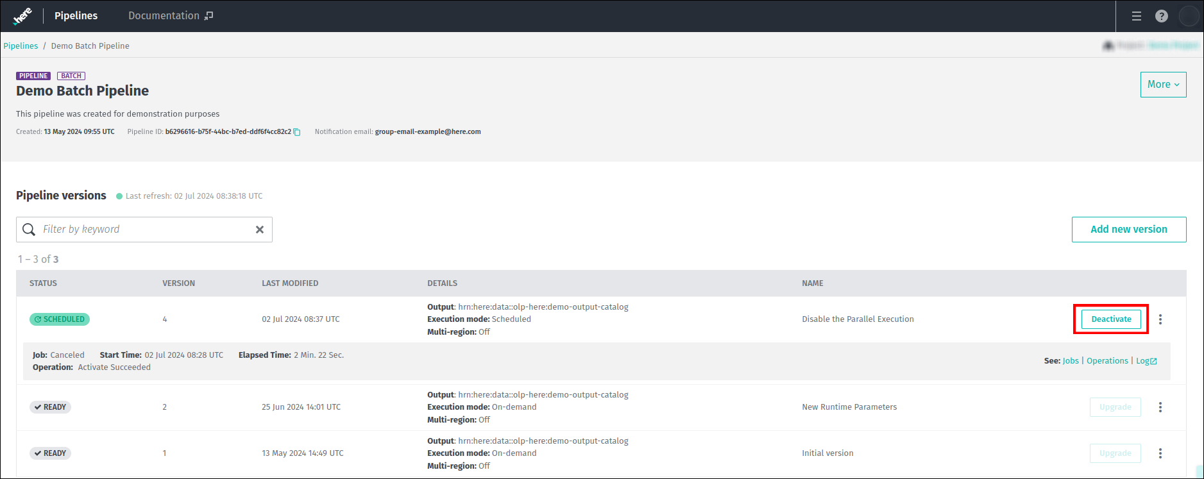
Task: Open the user profile avatar
Action: [1189, 16]
